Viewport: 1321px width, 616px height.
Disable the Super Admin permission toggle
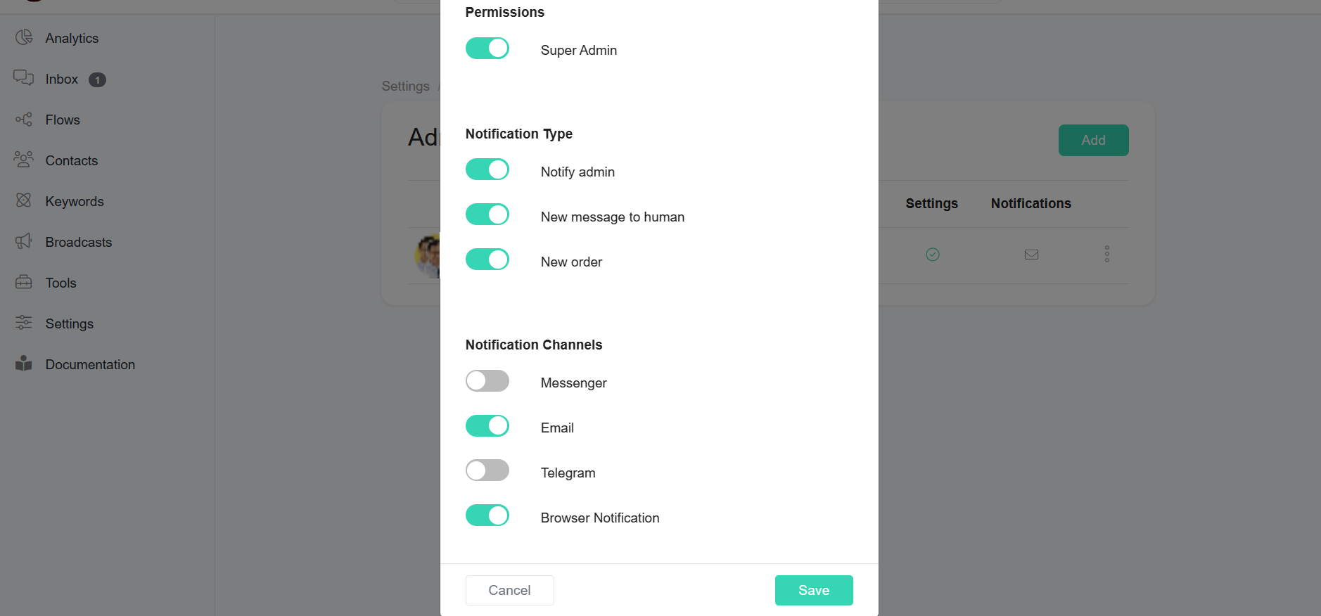click(x=487, y=49)
